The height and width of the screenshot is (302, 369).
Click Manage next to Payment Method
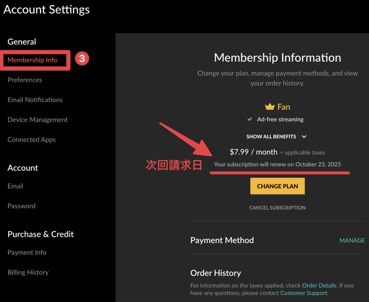(352, 240)
